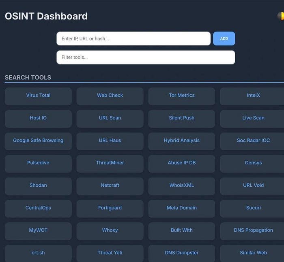Click the ADD button
This screenshot has width=284, height=262.
(224, 38)
